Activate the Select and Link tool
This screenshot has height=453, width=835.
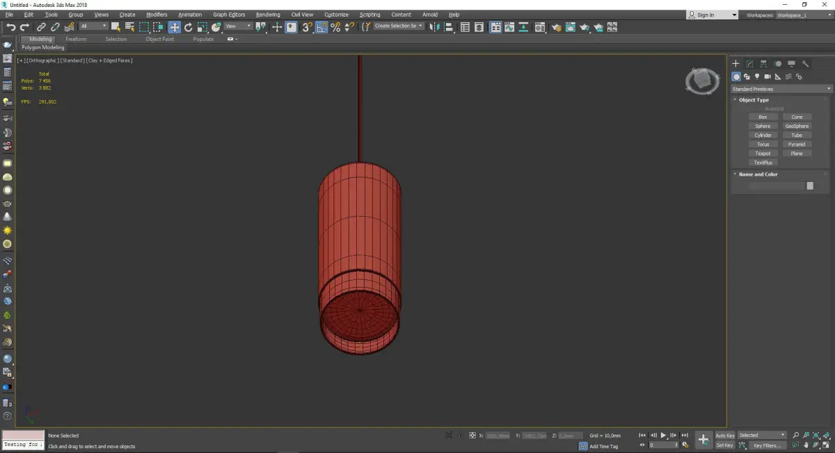pos(42,27)
